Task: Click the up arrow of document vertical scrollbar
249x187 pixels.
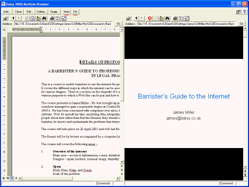Action: pos(122,30)
